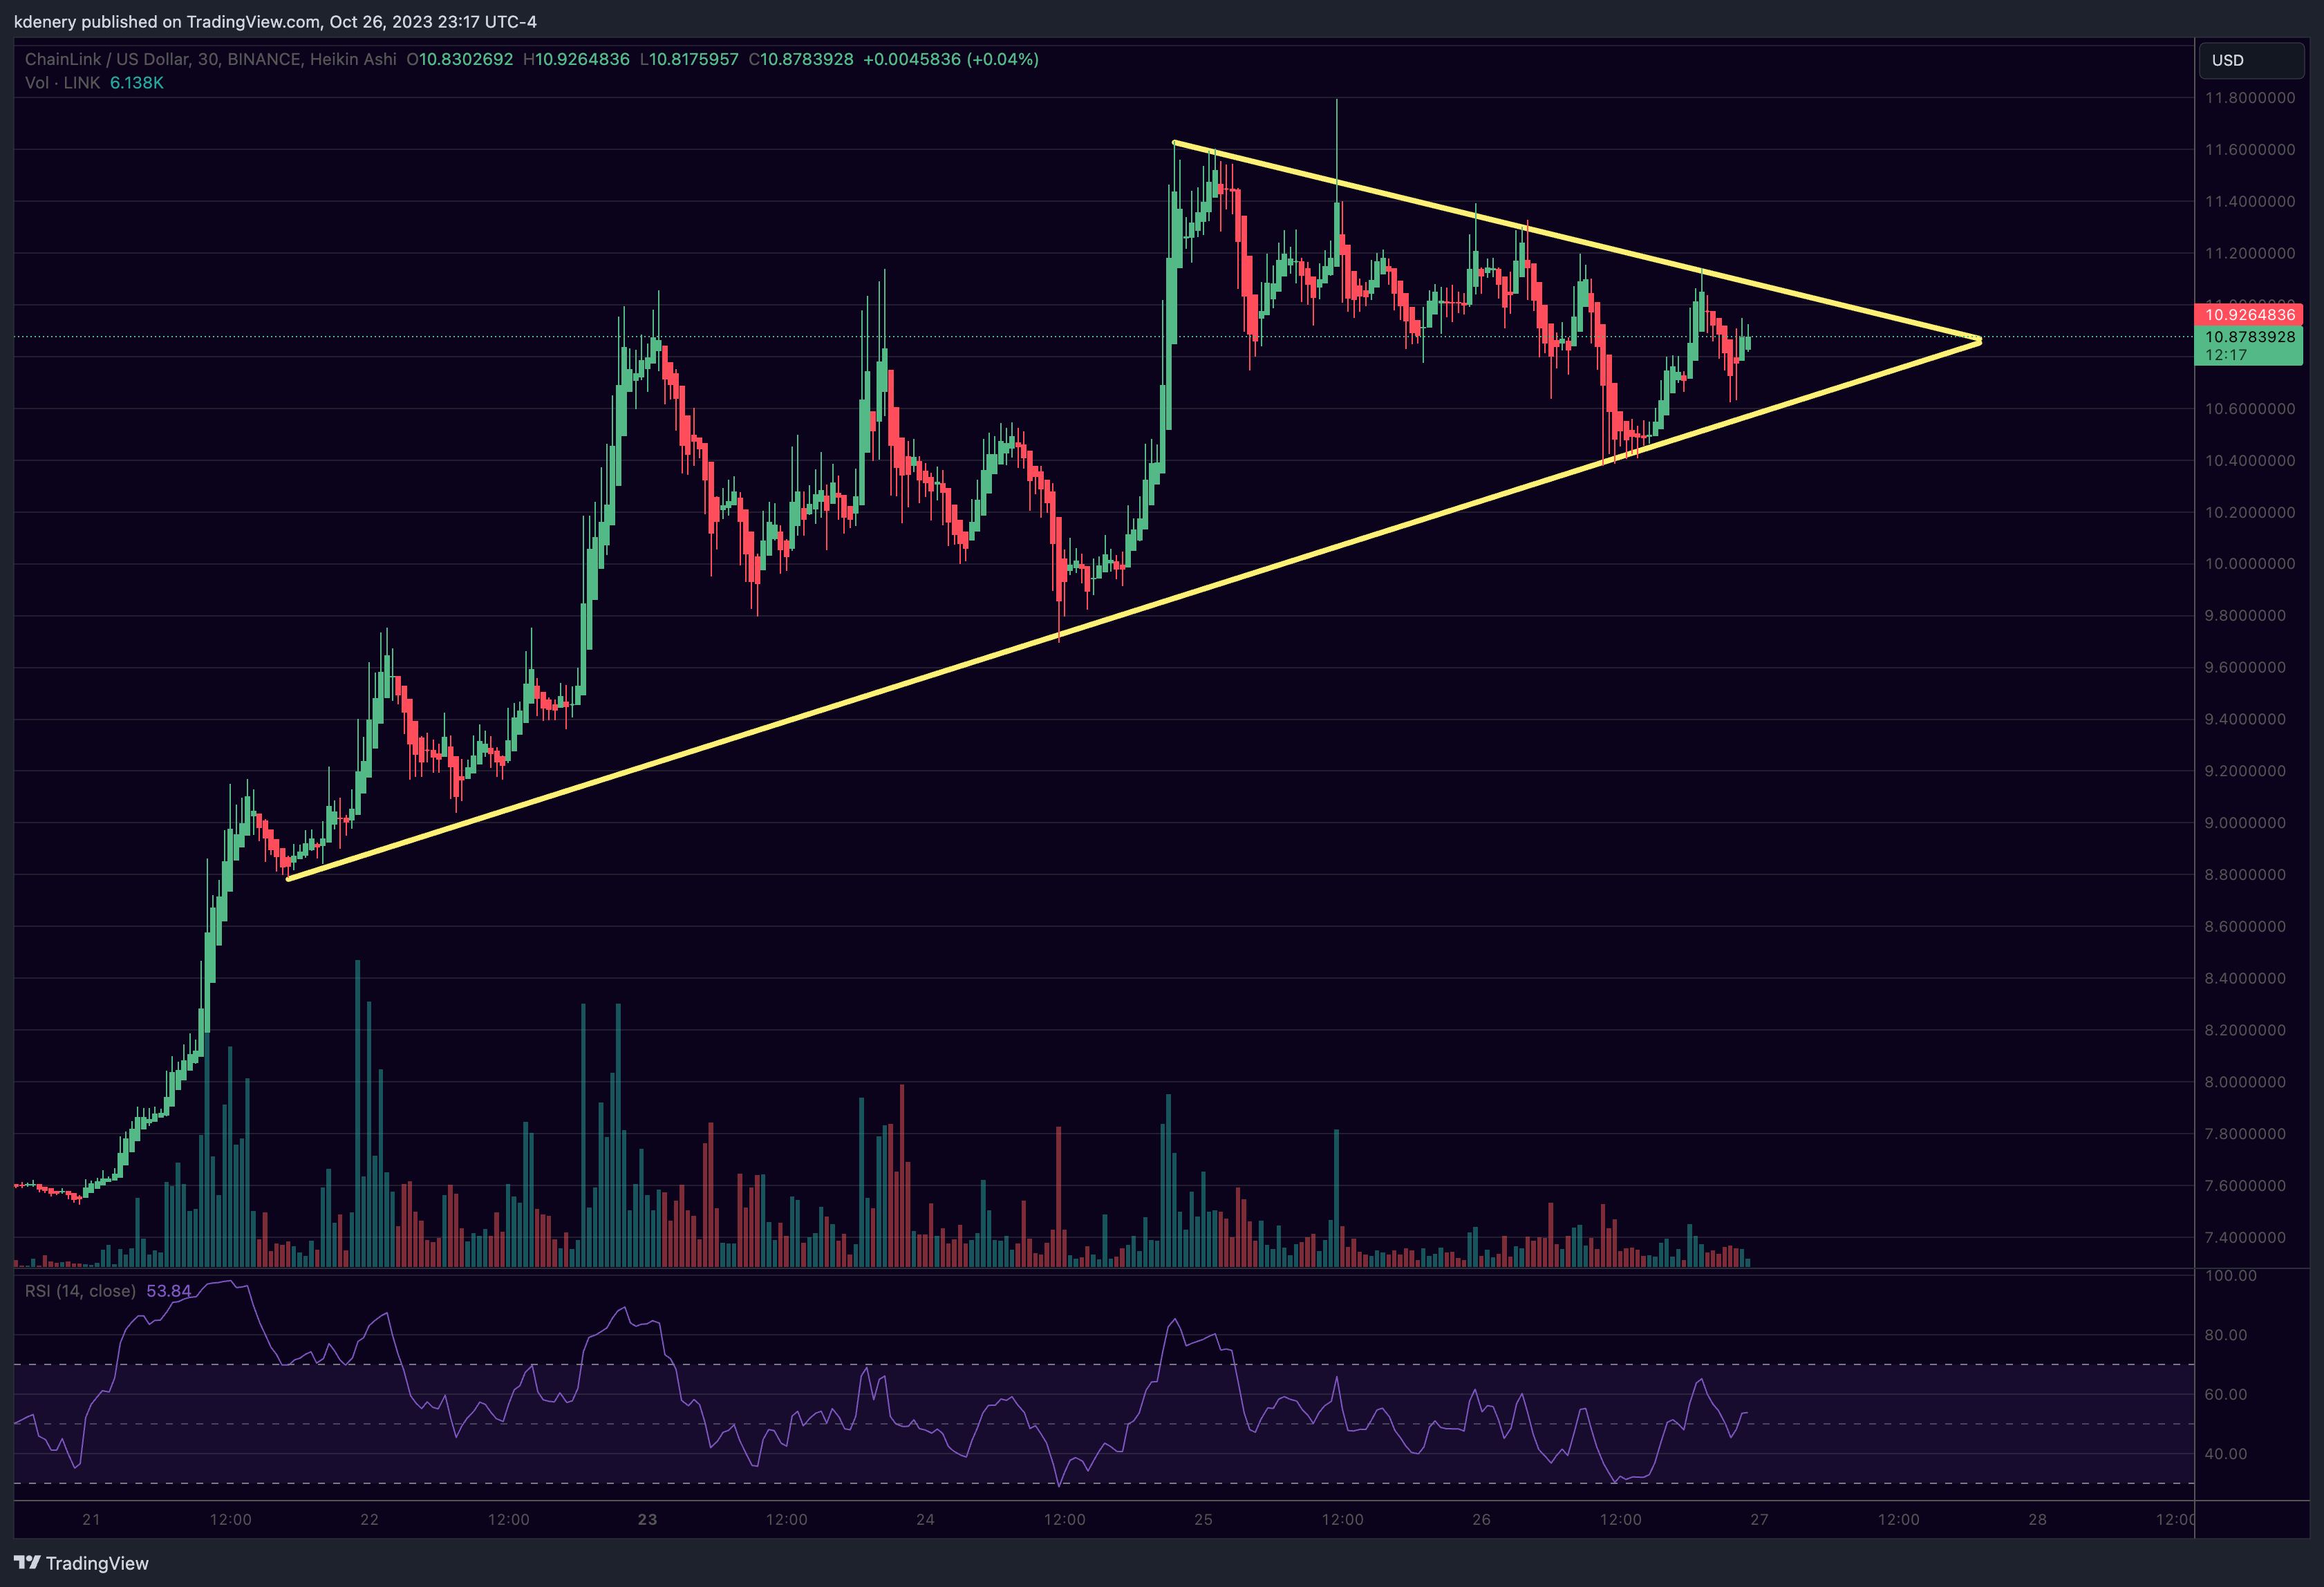Click the close value C10.8783928 in header
The image size is (2324, 1587).
pos(801,59)
